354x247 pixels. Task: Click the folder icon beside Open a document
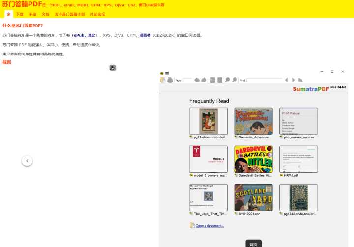[x=192, y=225]
